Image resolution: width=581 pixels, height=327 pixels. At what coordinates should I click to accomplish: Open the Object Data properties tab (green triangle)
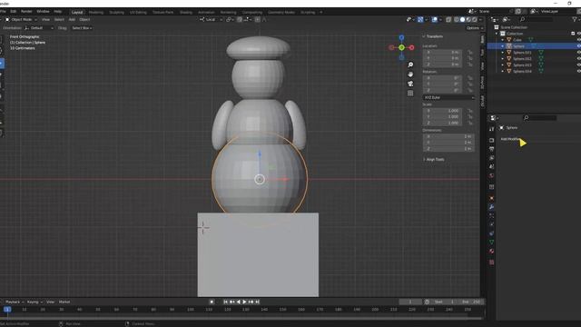click(x=492, y=243)
